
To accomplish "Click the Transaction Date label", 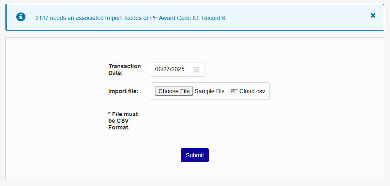I will [125, 69].
